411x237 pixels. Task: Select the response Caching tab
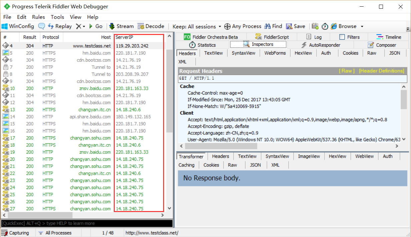tap(186, 165)
